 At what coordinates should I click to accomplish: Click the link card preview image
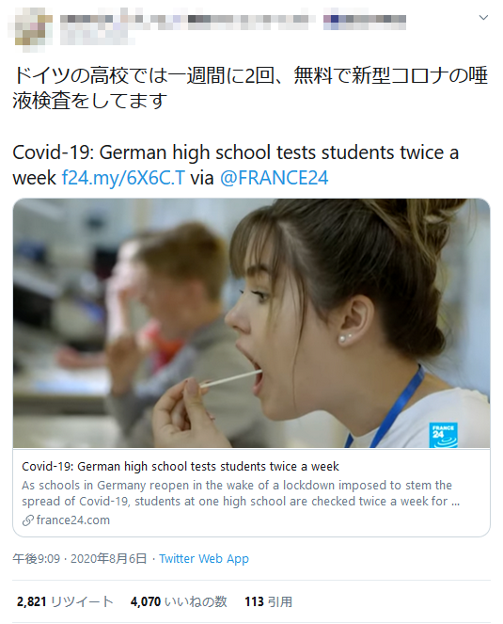(x=251, y=323)
